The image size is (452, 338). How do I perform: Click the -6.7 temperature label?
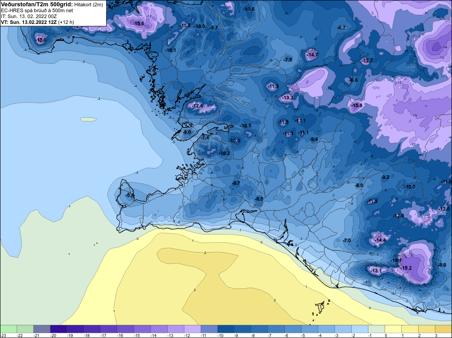(x=341, y=28)
